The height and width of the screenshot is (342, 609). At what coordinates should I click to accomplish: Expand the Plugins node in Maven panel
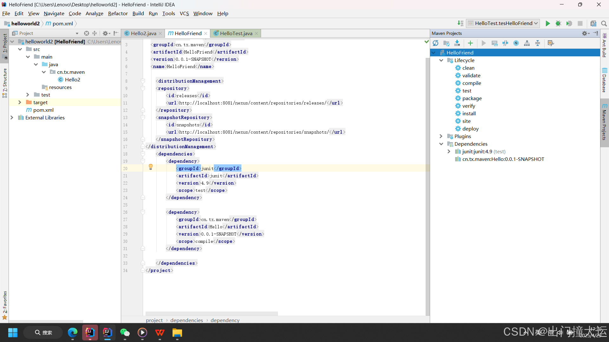pyautogui.click(x=441, y=136)
